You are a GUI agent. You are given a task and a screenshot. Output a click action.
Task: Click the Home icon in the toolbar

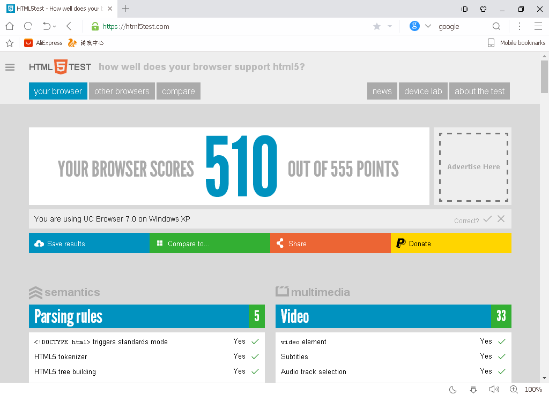pyautogui.click(x=9, y=26)
